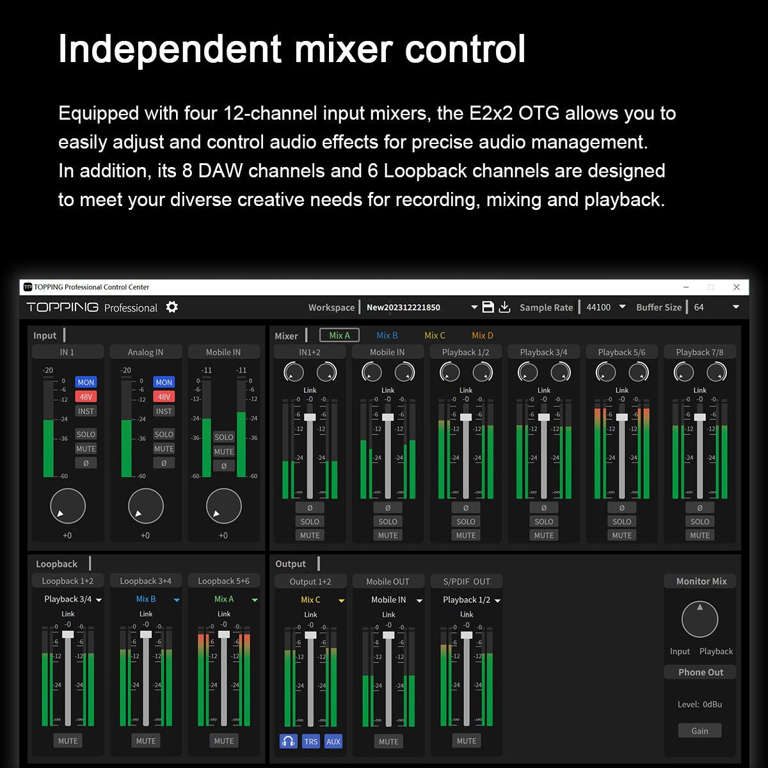768x768 pixels.
Task: Mute the Mobile OUT channel
Action: click(388, 741)
